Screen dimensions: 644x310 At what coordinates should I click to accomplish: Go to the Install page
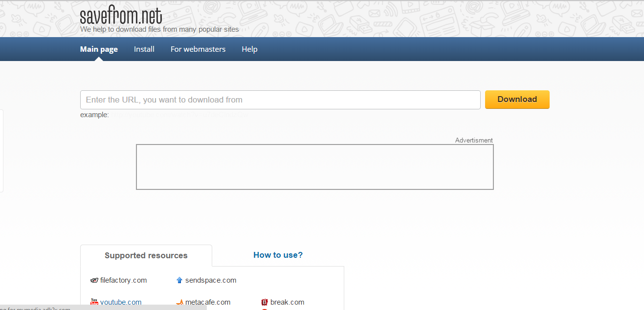tap(144, 49)
